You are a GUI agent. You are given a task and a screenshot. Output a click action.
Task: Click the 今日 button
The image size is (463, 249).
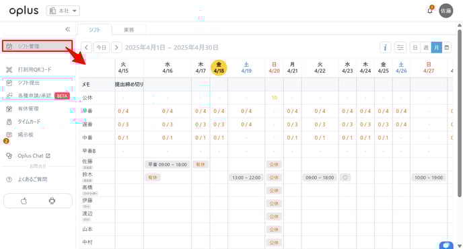[x=101, y=47]
